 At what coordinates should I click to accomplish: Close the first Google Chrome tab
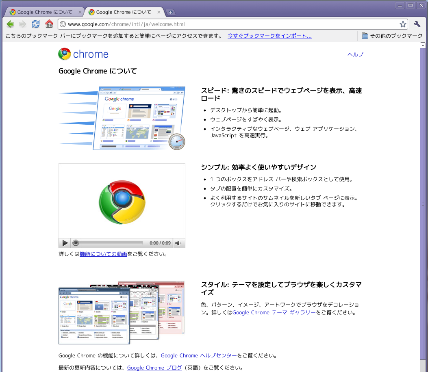80,12
